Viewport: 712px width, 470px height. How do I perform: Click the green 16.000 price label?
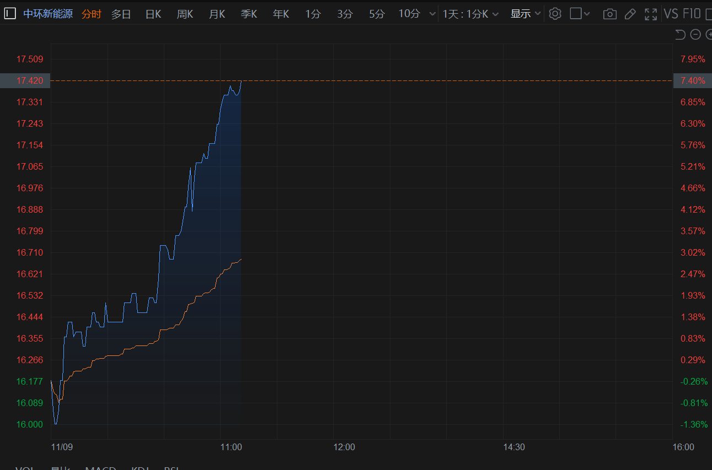pyautogui.click(x=30, y=424)
